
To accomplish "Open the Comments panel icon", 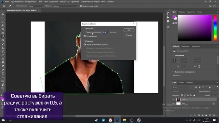I will point(168,21).
